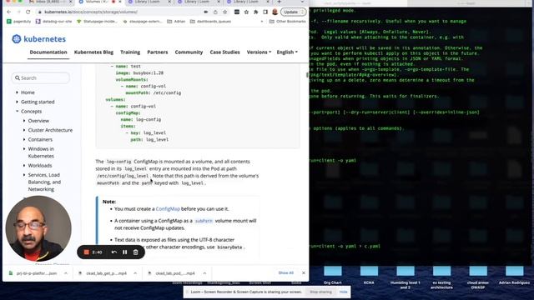Open the Kubernetes Blog nav item

93,52
